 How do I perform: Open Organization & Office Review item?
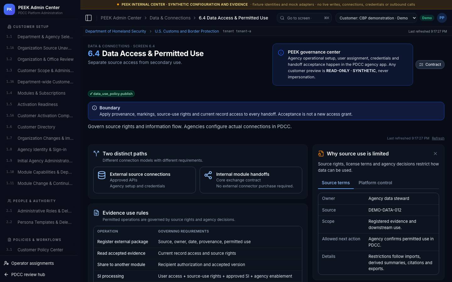point(40,59)
